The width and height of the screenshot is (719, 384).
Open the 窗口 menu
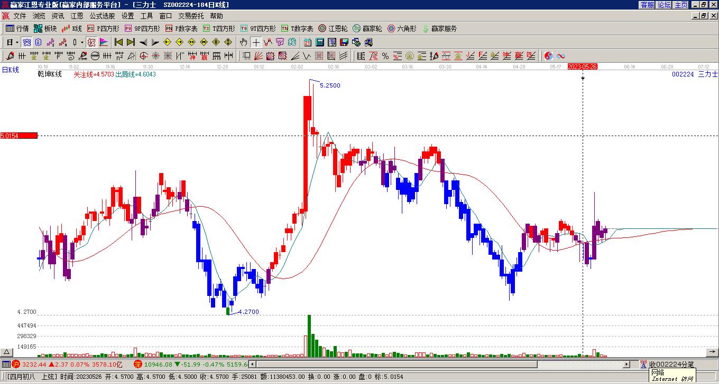[x=165, y=16]
